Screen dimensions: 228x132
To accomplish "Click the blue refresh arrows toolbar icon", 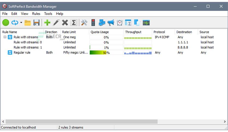I will pyautogui.click(x=14, y=23).
